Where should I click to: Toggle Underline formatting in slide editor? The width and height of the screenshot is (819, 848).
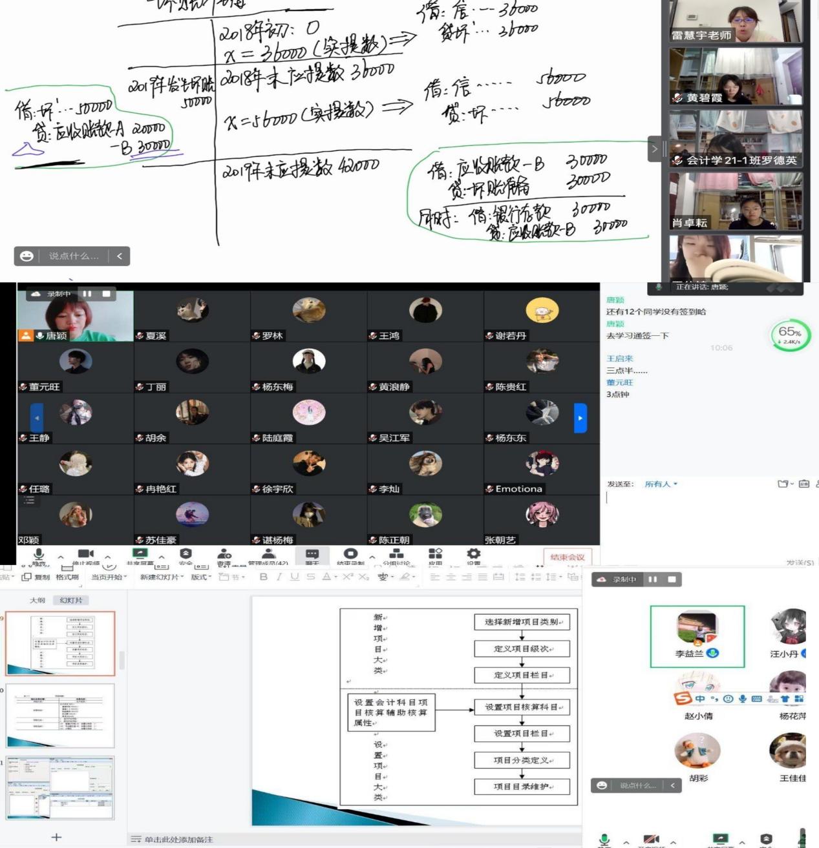295,577
